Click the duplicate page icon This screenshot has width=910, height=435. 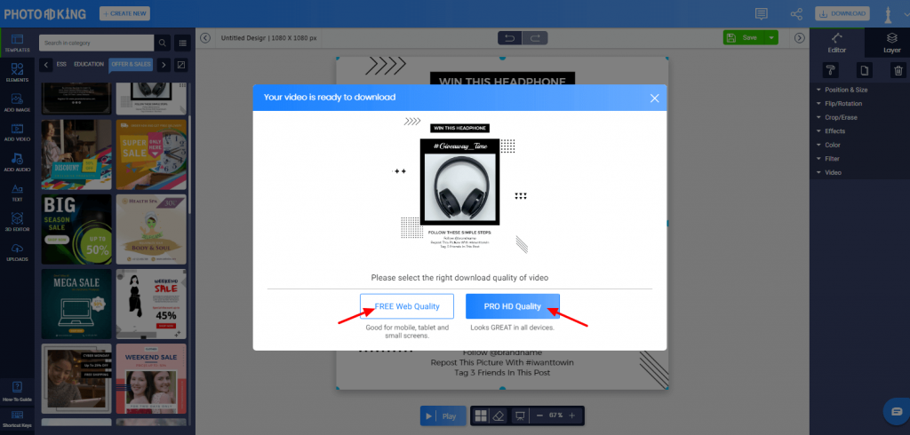pyautogui.click(x=865, y=71)
